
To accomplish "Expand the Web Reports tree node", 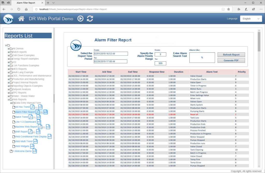I will (9, 99).
